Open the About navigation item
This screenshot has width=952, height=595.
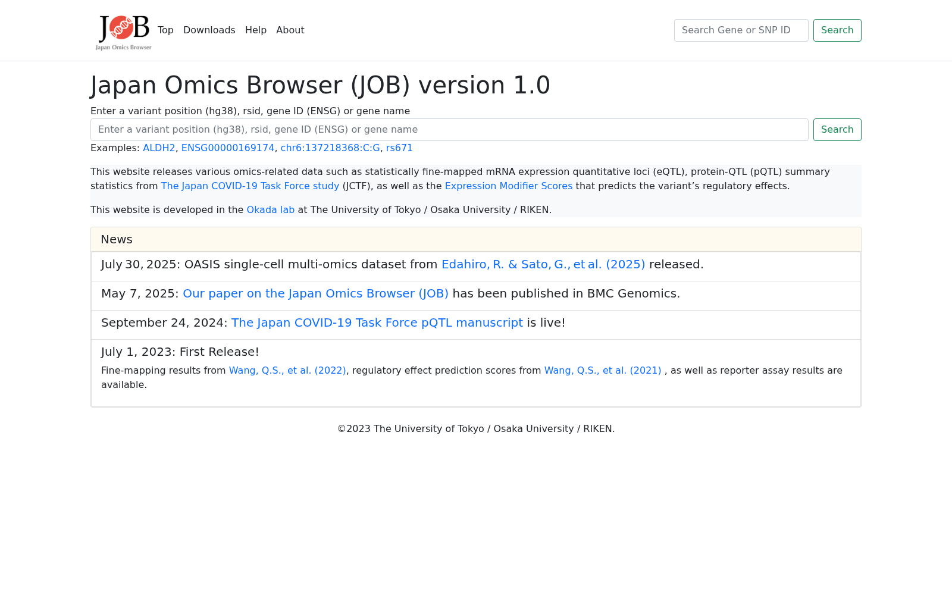point(290,30)
